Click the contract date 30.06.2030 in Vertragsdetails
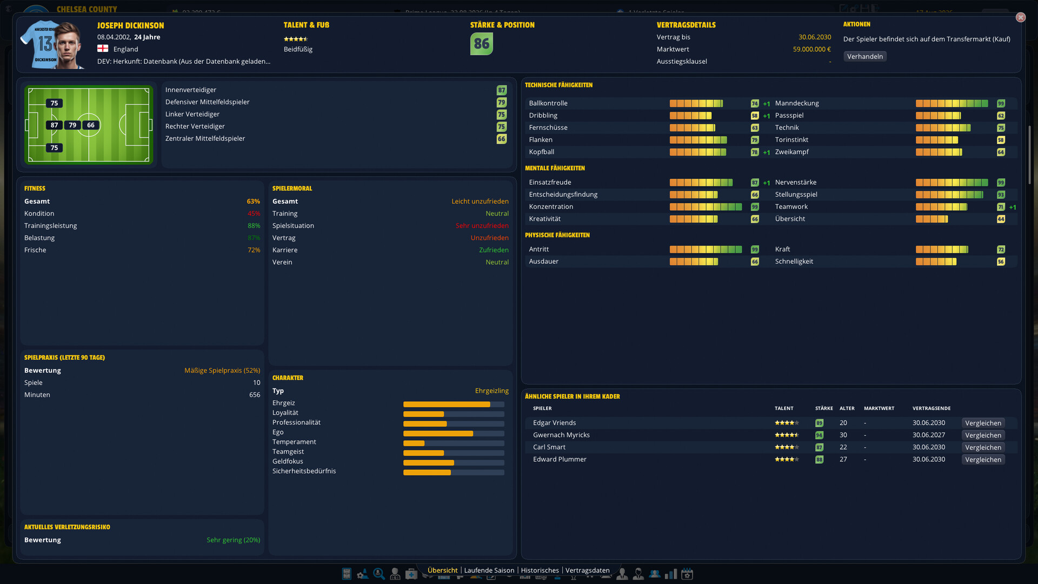Screen dimensions: 1038x584 [x=815, y=37]
